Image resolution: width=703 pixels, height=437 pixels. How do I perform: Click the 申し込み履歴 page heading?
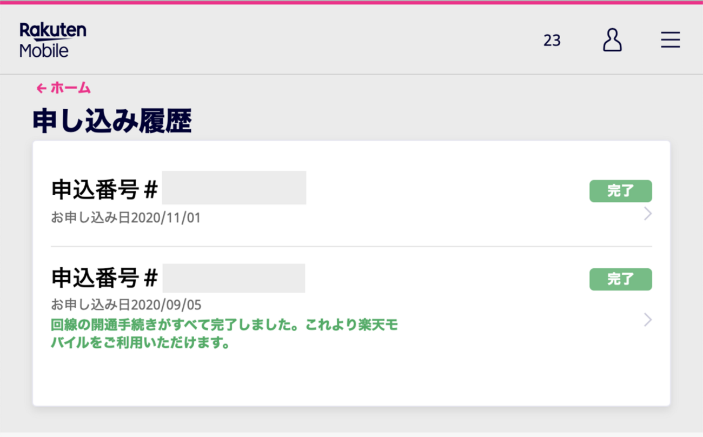click(x=112, y=121)
